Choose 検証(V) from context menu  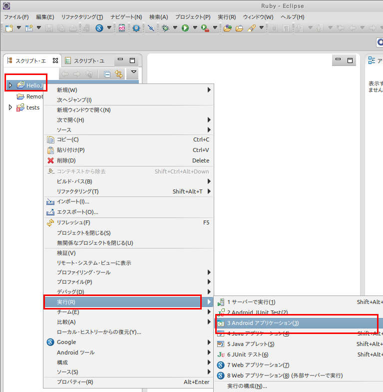pos(129,253)
